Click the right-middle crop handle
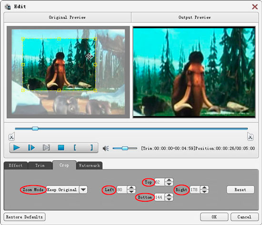 tap(95, 65)
